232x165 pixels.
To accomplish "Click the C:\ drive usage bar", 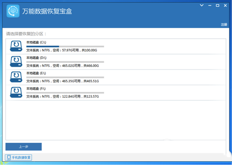I will 65,47.
